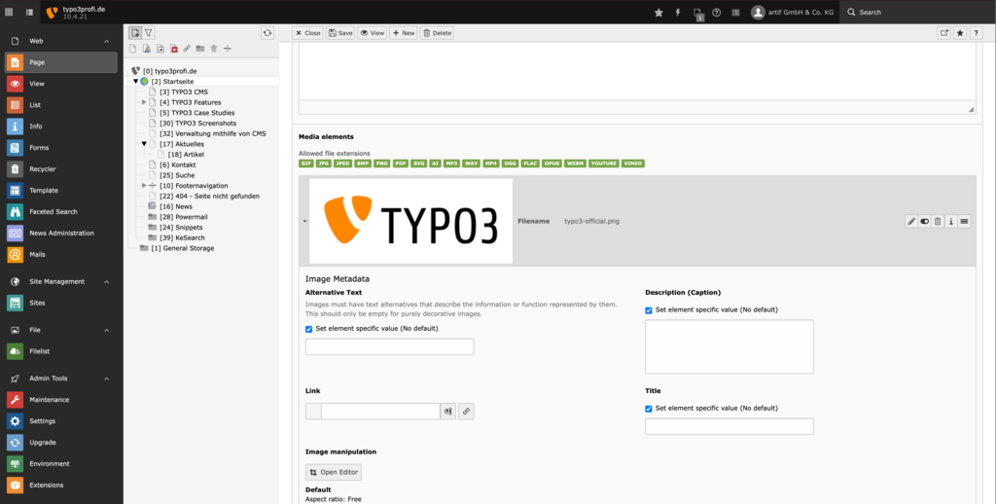Click the Search field in top bar
The height and width of the screenshot is (504, 996).
(918, 12)
